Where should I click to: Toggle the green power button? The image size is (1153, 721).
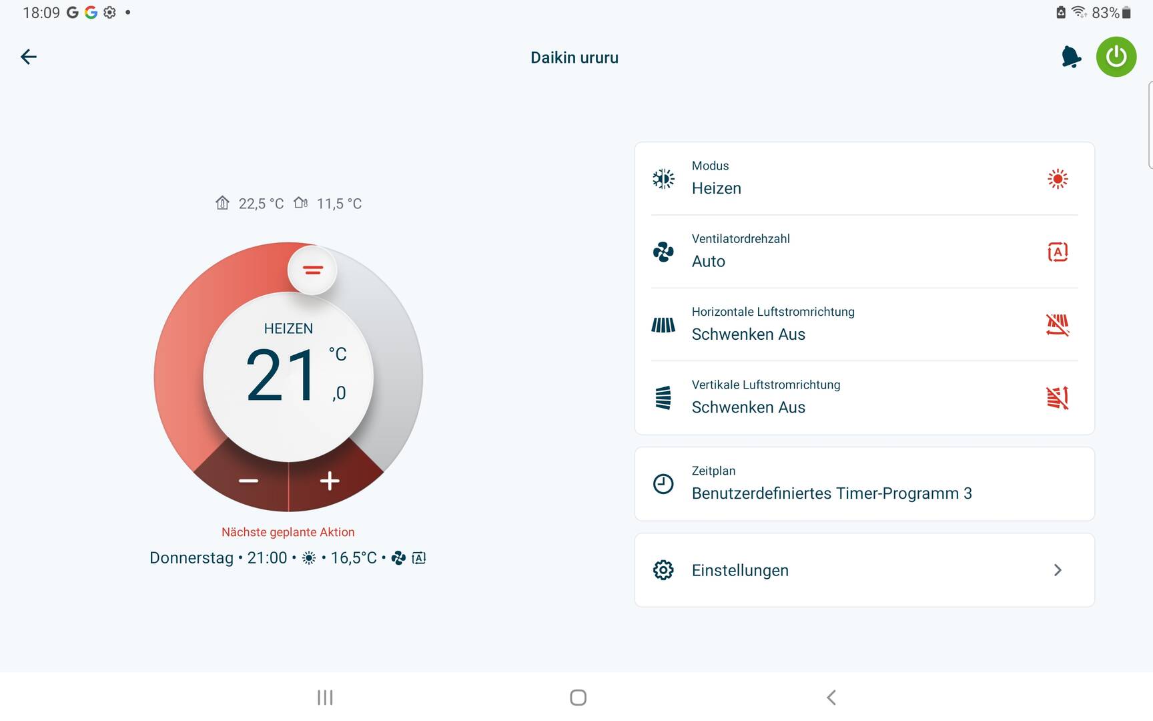[1116, 57]
